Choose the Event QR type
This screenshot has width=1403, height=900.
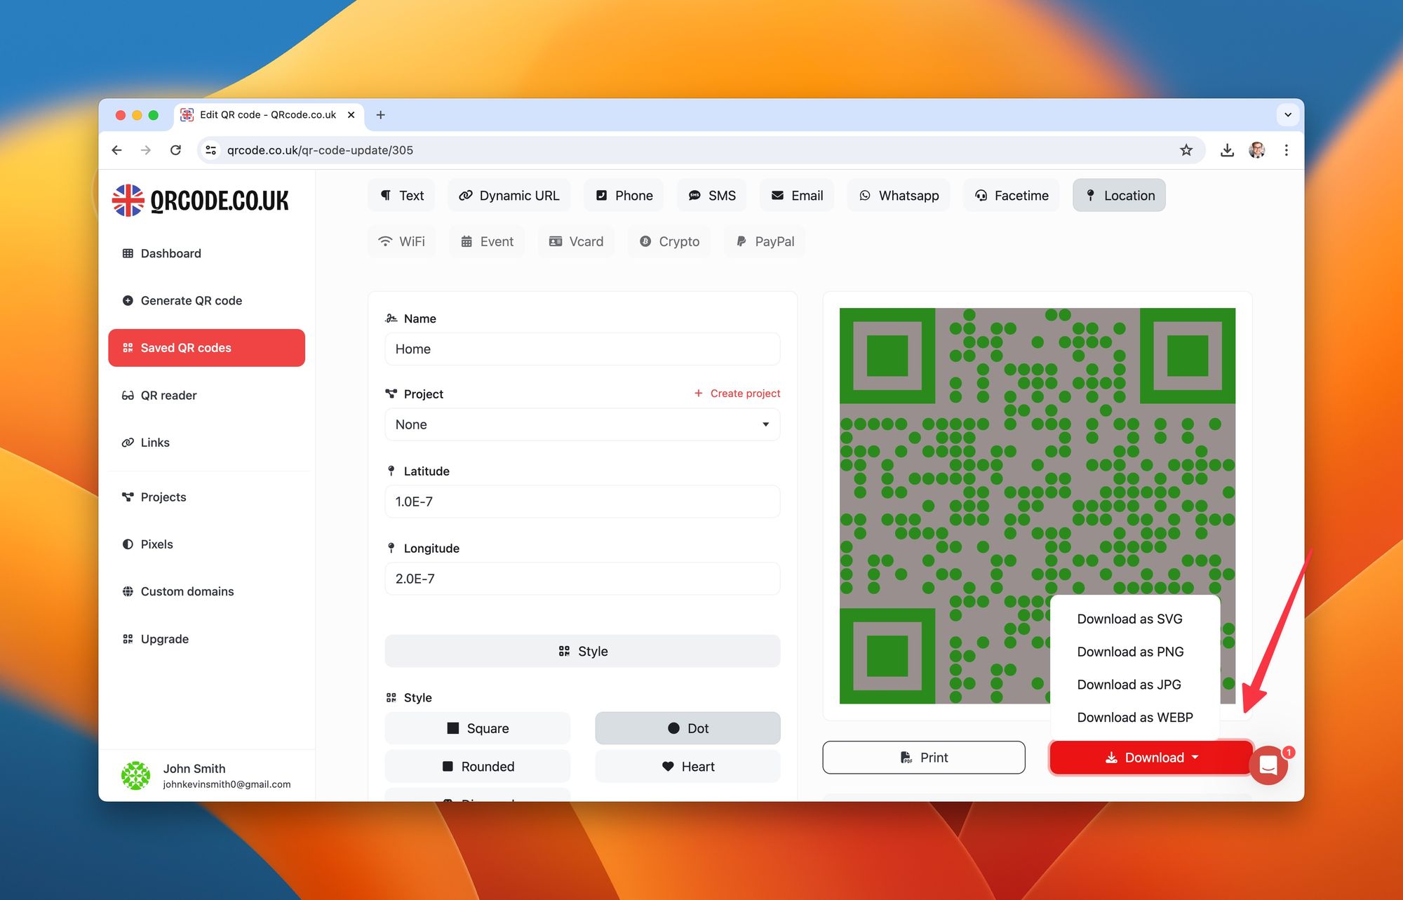tap(487, 241)
